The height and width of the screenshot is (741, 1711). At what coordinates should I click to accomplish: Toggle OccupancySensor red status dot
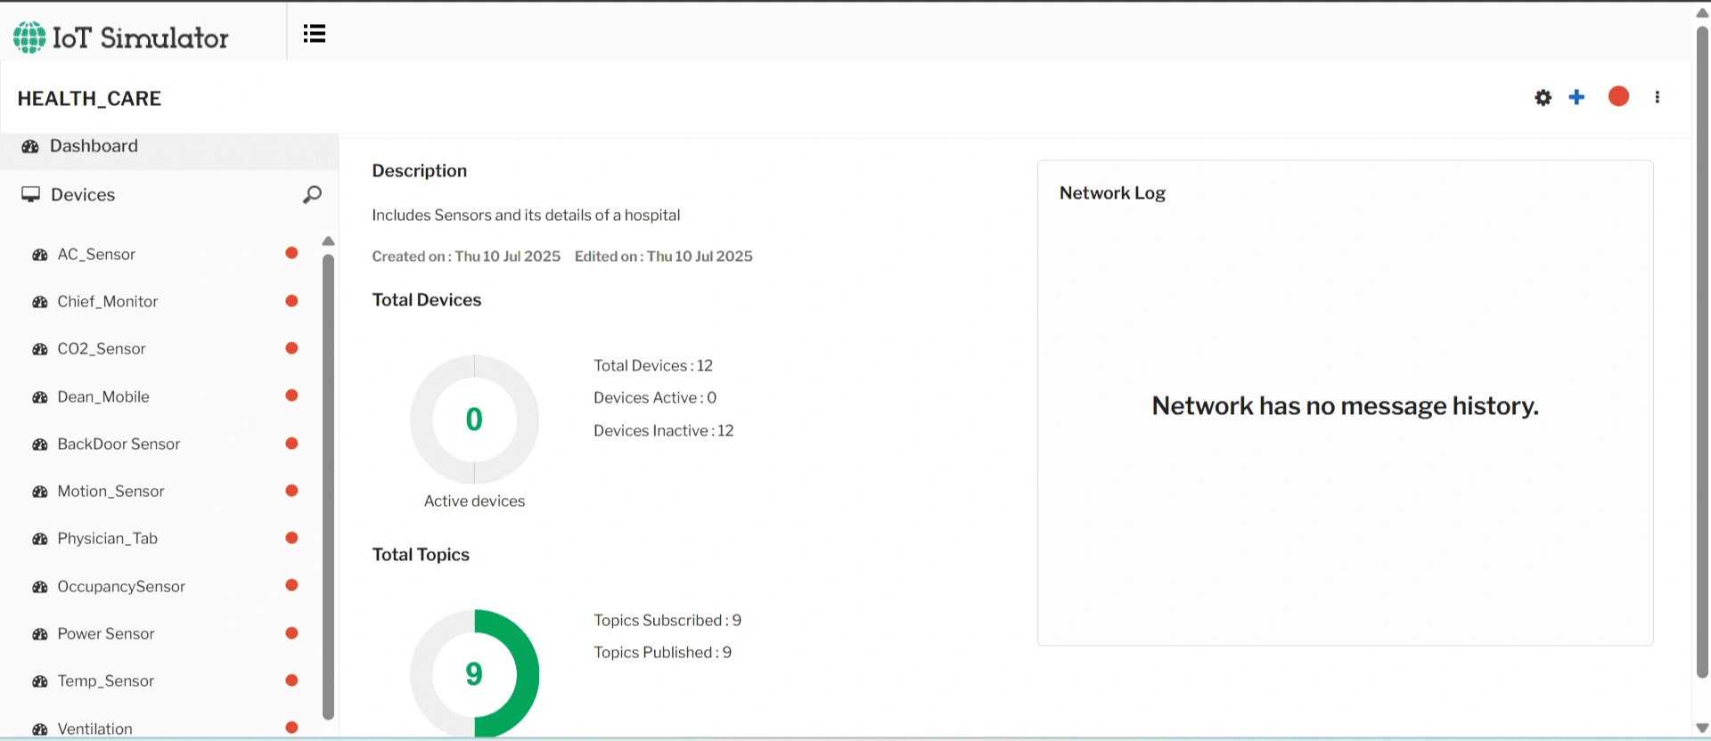click(x=291, y=585)
